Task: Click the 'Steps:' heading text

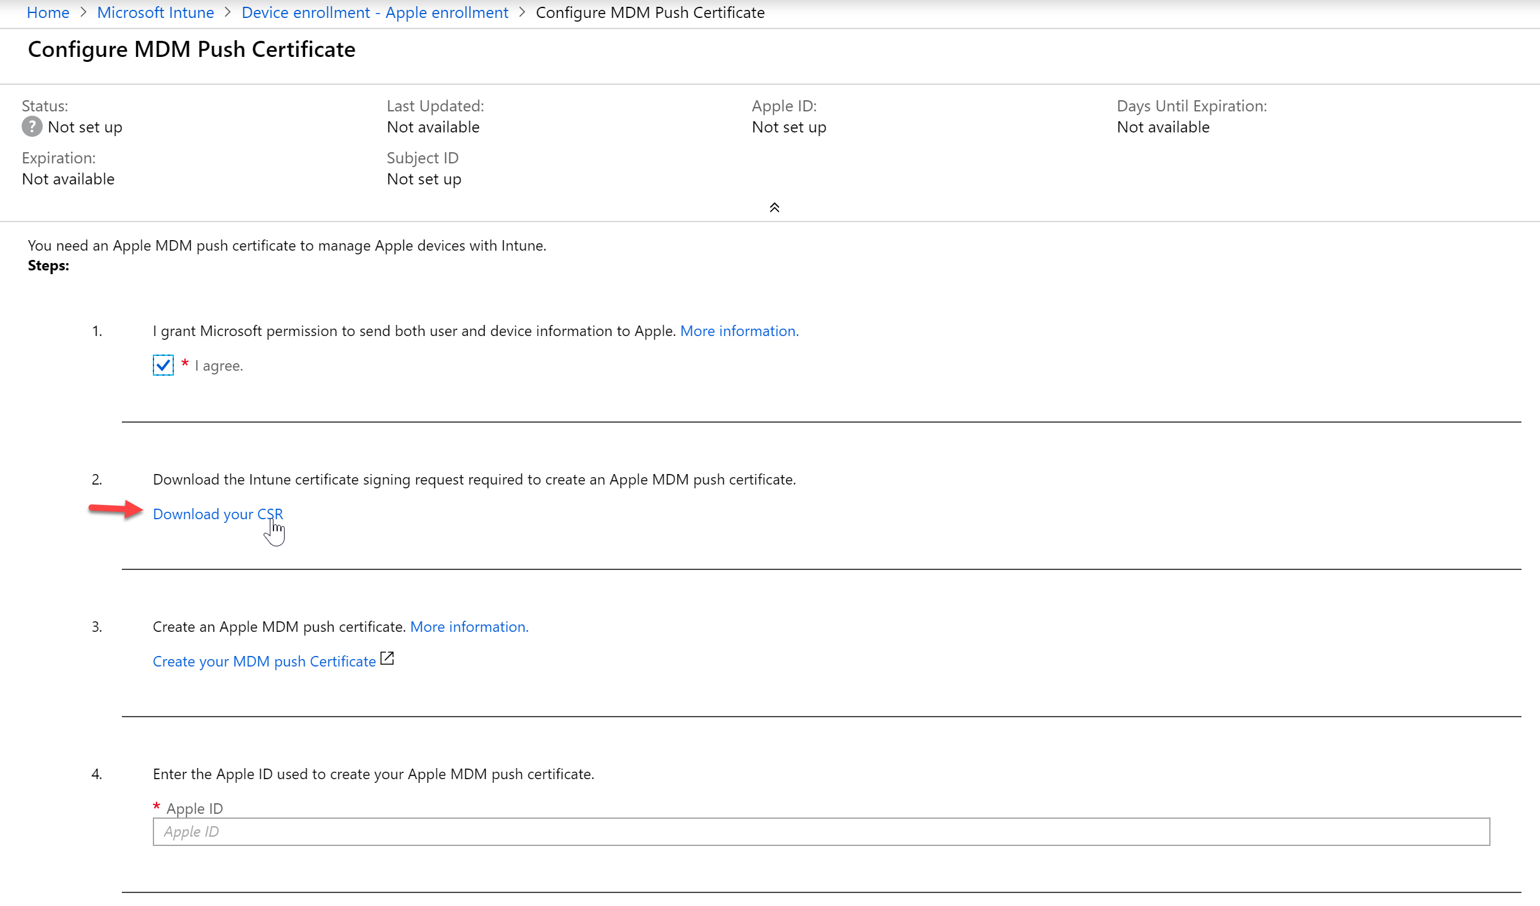Action: pos(48,265)
